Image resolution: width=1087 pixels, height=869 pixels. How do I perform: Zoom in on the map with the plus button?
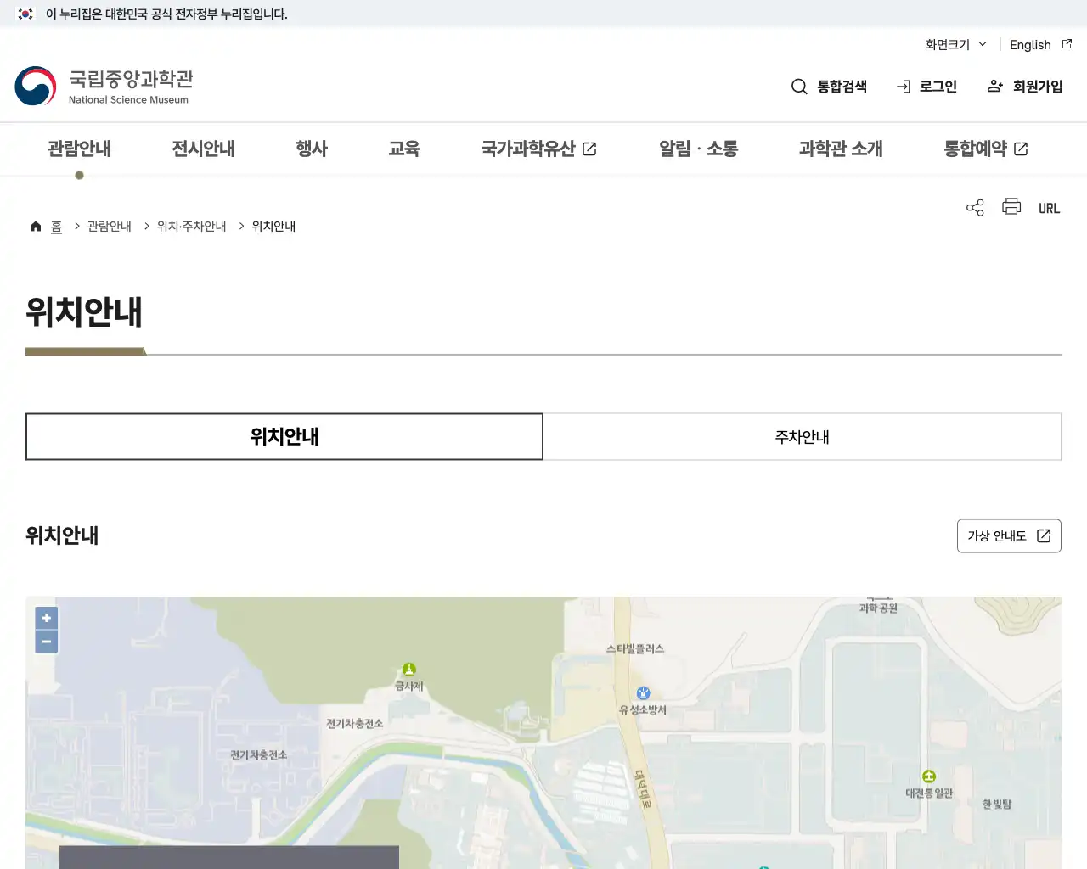pyautogui.click(x=46, y=617)
